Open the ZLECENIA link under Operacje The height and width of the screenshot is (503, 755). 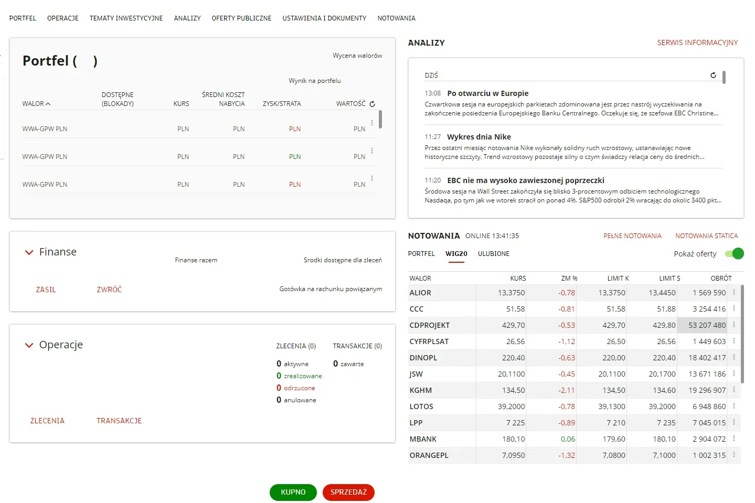pos(47,421)
